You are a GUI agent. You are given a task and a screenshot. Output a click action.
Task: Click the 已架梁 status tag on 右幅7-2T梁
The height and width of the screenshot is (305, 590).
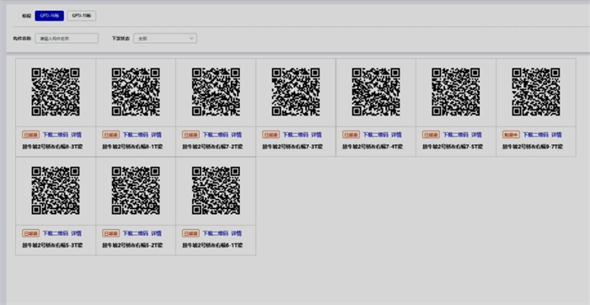tap(190, 135)
